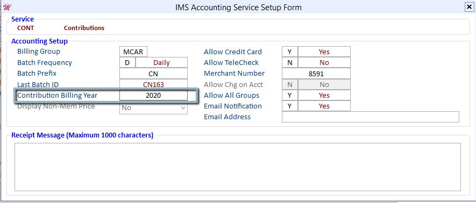Click the Allow TeleCheck N code field
The height and width of the screenshot is (203, 476).
pos(290,63)
